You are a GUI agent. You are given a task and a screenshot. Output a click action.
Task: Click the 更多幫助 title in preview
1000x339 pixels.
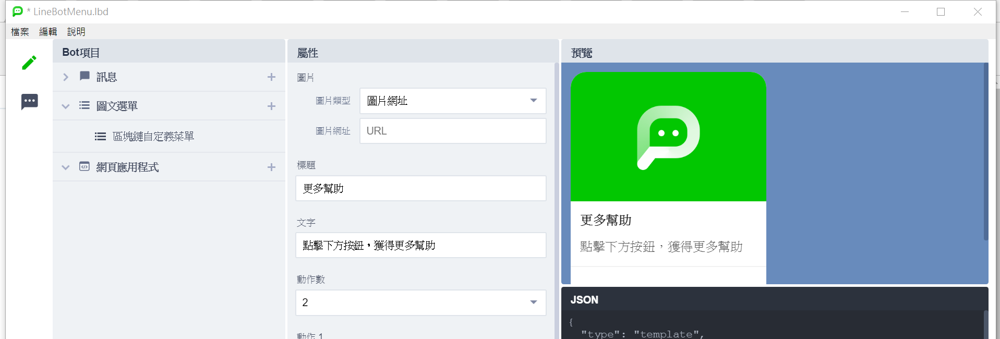[x=606, y=220]
